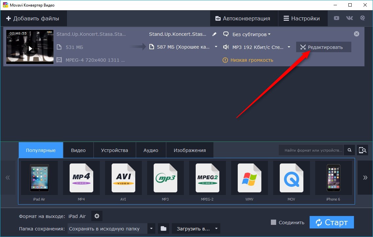
Task: Click the Редактировать button
Action: [x=323, y=47]
